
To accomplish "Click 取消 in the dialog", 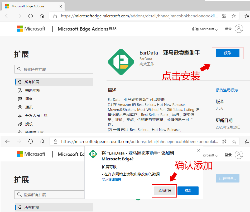I will tap(188, 190).
